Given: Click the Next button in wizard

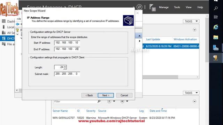Looking at the screenshot, I should coord(106,95).
